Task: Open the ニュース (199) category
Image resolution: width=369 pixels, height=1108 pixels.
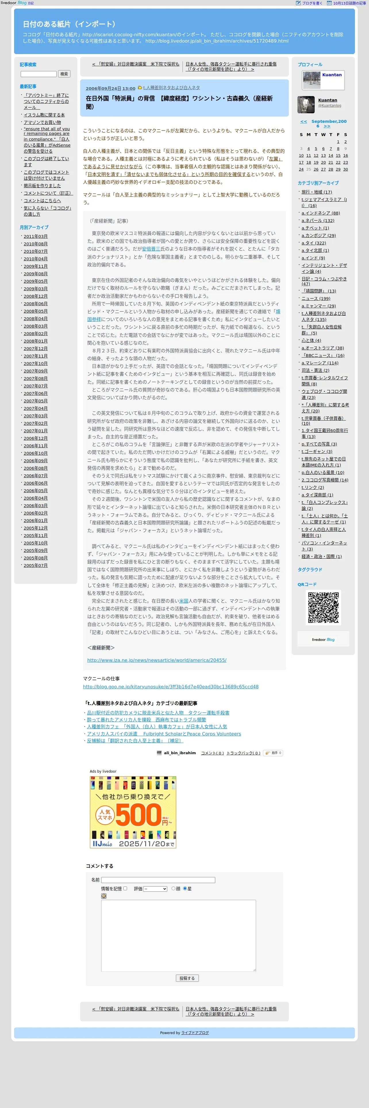Action: point(316,298)
